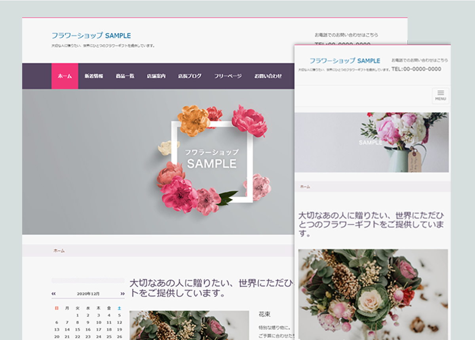The height and width of the screenshot is (340, 475).
Task: Select calendar date 18
Action: (109, 330)
